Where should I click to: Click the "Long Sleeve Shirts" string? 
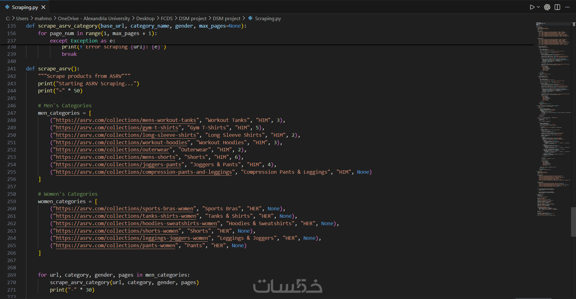tap(235, 135)
